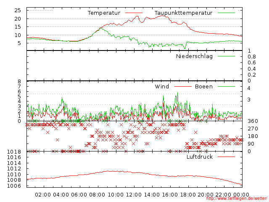Click the red Temperatur legend line sample
Viewport: 269px width, 202px height.
point(134,13)
